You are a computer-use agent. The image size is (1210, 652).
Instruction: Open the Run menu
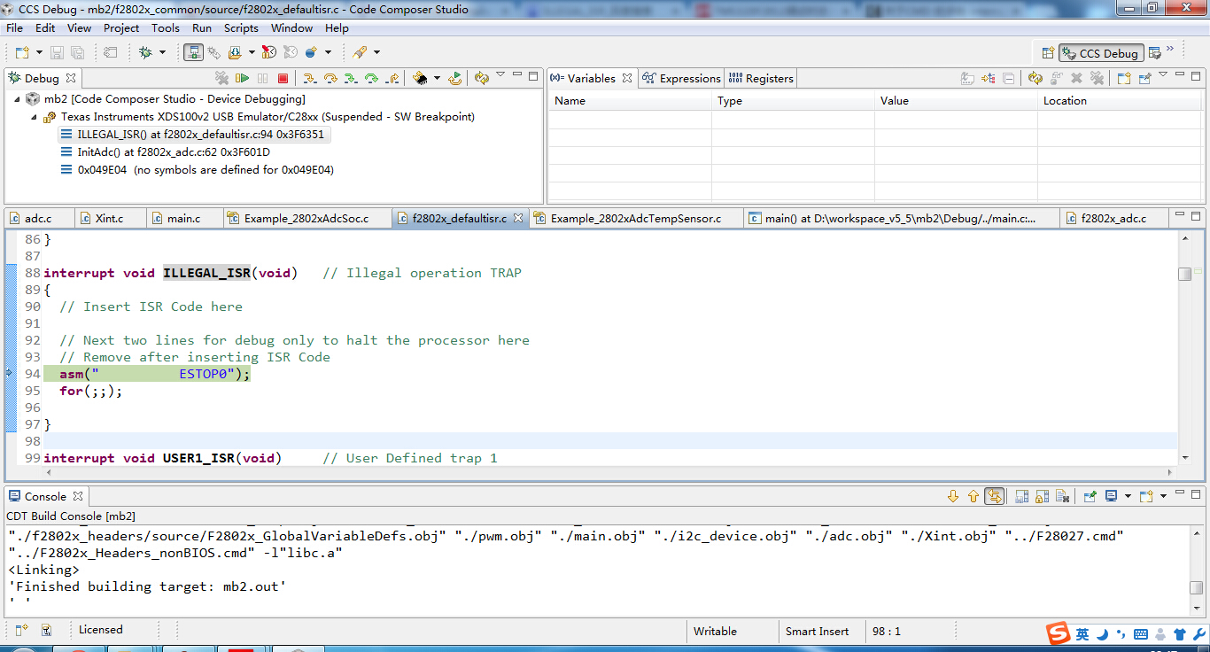[201, 28]
